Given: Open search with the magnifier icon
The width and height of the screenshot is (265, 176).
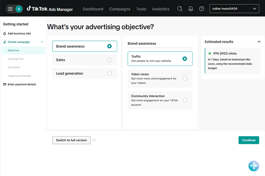Looking at the screenshot, I should 180,9.
